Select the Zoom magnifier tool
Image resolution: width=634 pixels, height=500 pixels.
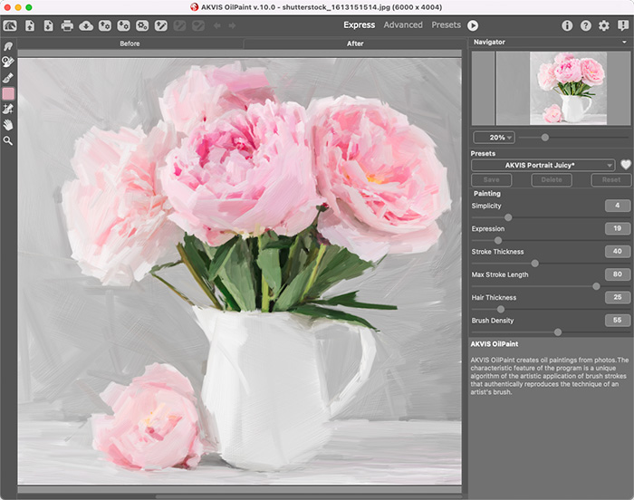coord(8,140)
